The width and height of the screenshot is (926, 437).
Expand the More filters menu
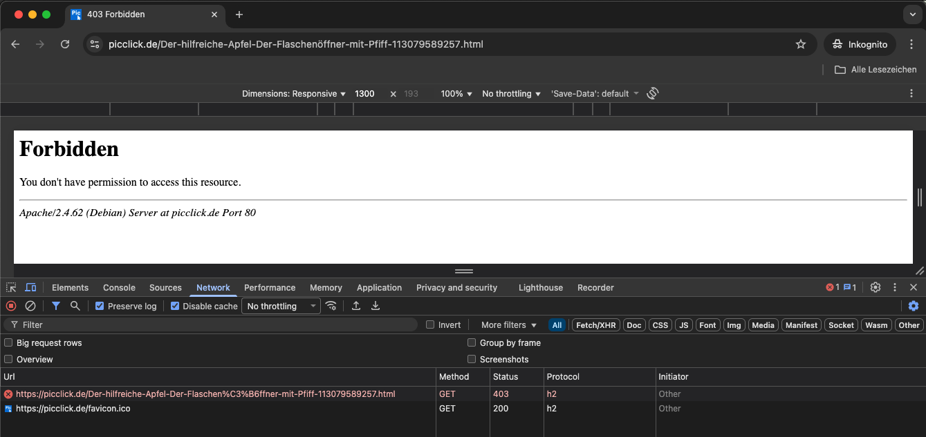coord(508,324)
